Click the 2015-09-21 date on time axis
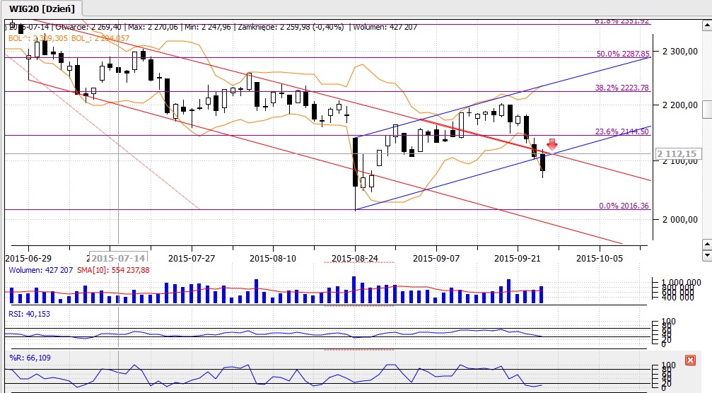712x393 pixels. pos(517,258)
